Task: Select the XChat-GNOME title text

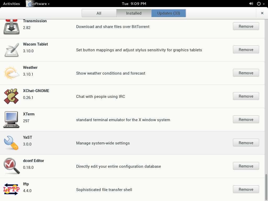Action: coord(36,91)
